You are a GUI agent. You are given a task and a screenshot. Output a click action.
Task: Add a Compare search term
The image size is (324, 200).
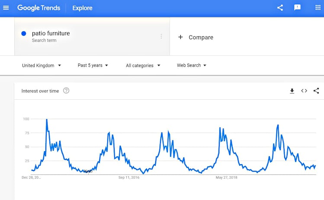(x=196, y=37)
